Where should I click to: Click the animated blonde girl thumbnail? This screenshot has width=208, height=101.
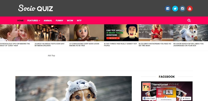tap(86, 33)
